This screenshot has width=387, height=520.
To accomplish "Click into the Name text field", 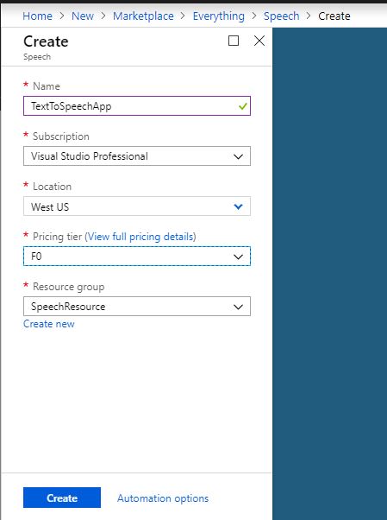I will [x=137, y=106].
